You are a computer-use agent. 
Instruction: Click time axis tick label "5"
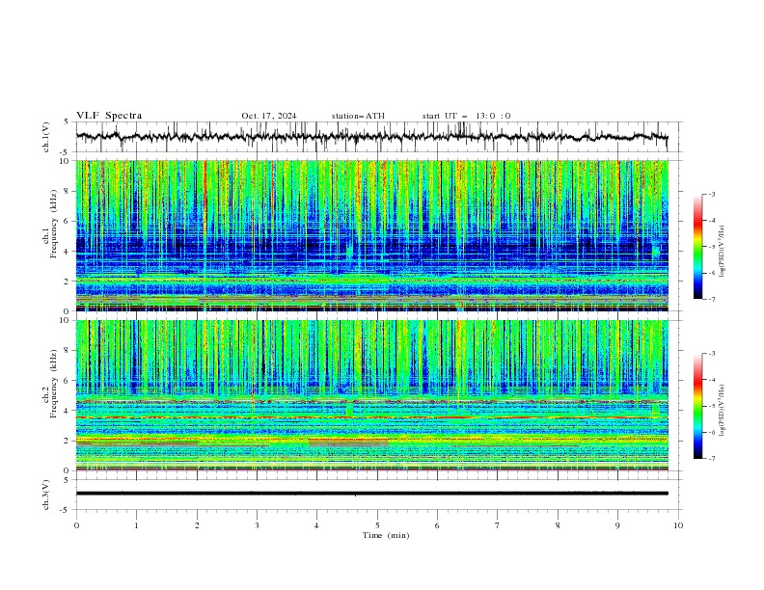pos(377,525)
